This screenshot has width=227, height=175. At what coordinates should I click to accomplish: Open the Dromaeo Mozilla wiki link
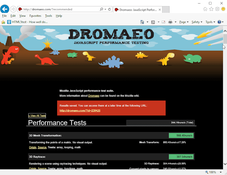click(94, 96)
